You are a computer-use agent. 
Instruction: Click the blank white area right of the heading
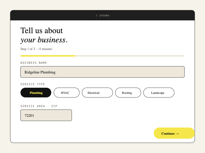click(133, 36)
